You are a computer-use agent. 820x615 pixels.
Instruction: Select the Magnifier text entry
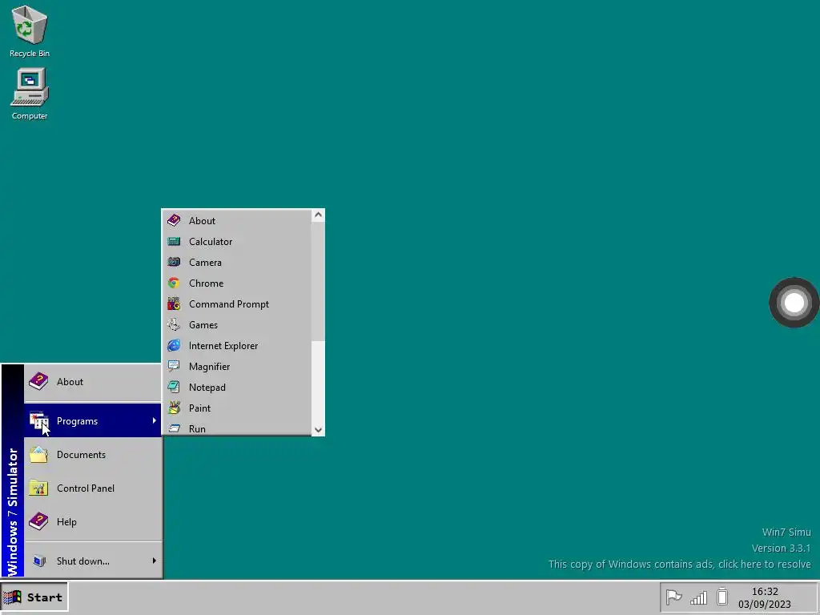[209, 367]
